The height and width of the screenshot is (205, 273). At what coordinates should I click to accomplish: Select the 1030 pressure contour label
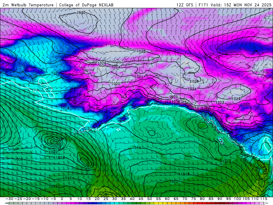click(x=81, y=13)
